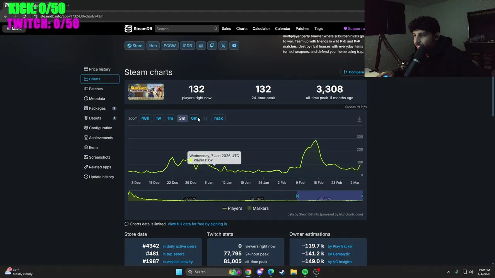
Task: Set chart zoom to 1w
Action: (158, 118)
